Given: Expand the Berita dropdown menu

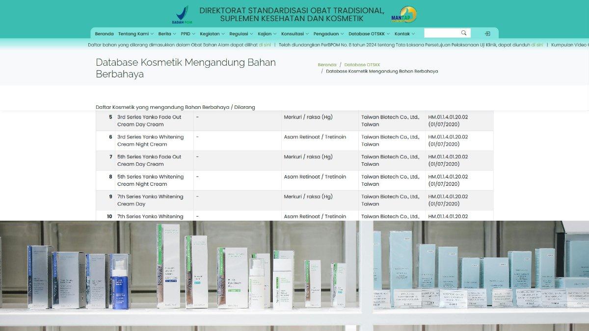Looking at the screenshot, I should tap(167, 34).
